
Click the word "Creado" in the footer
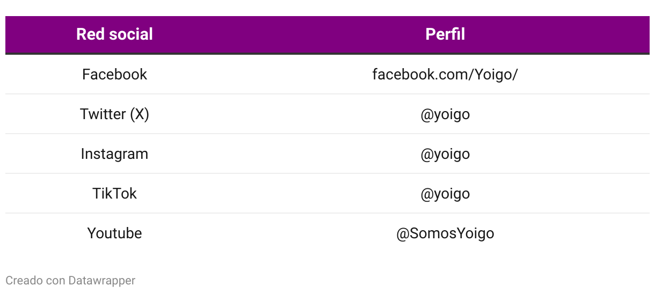21,280
